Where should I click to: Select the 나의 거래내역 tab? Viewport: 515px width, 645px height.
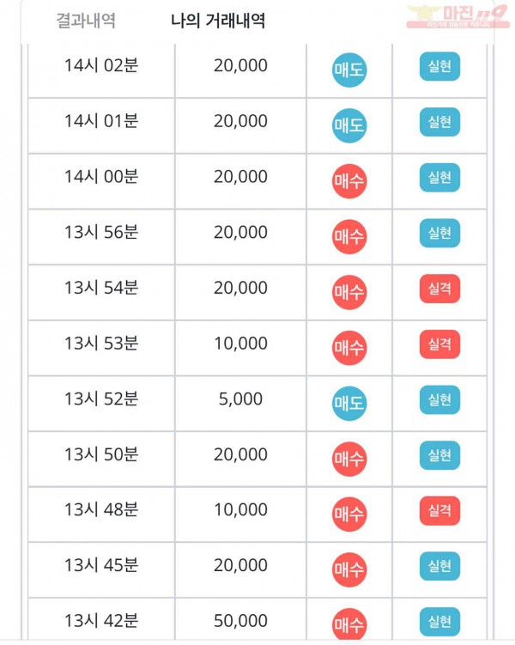click(218, 21)
